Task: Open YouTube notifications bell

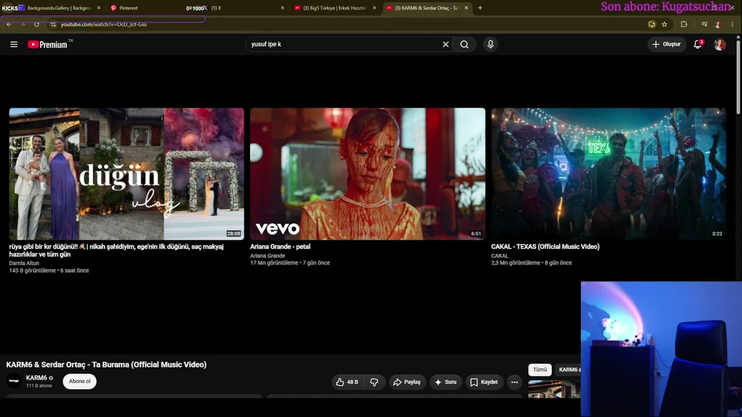Action: point(698,44)
